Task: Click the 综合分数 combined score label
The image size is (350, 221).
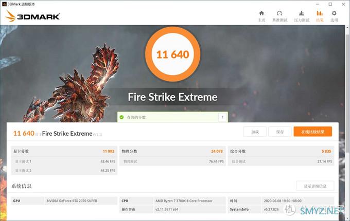Action: [x=238, y=151]
